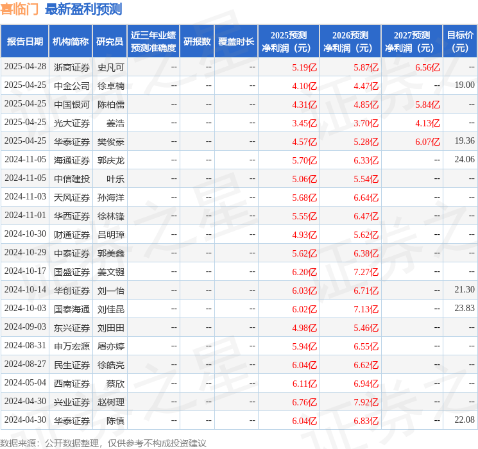Image resolution: width=478 pixels, height=449 pixels.
Task: Click the 研究员 column header
Action: pyautogui.click(x=110, y=42)
